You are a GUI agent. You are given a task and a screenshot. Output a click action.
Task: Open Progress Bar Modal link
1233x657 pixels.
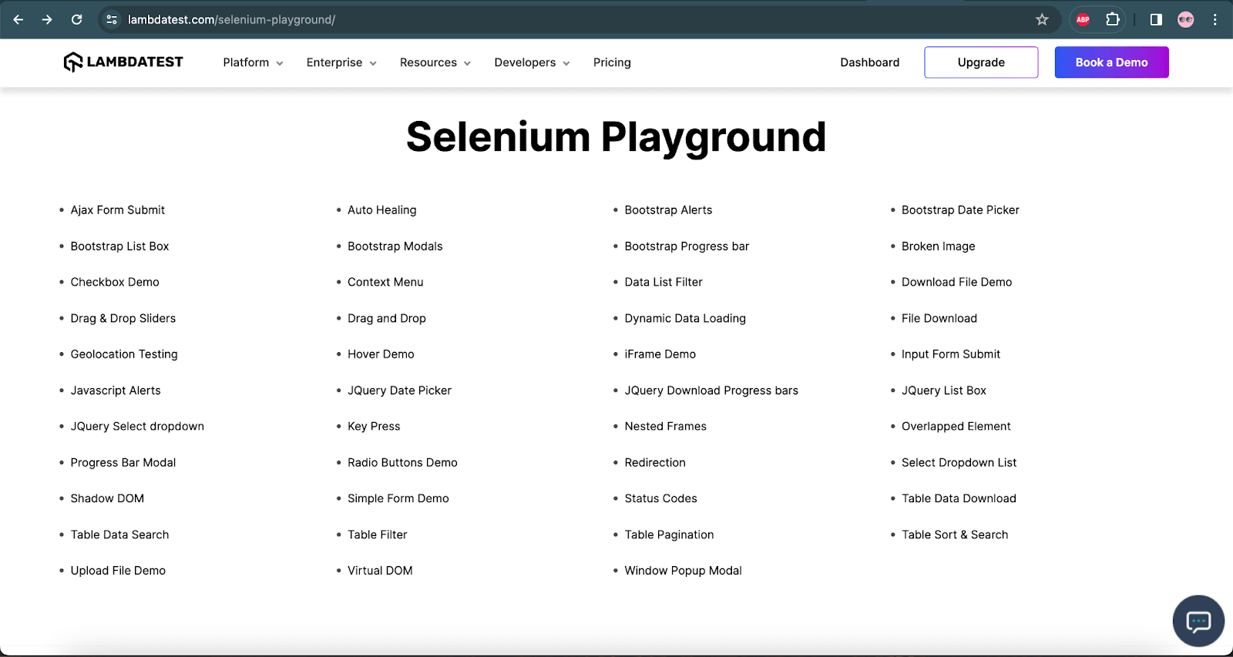tap(123, 462)
